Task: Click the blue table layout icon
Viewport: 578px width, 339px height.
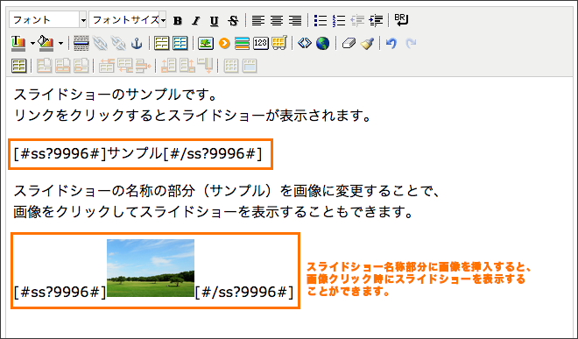Action: (x=180, y=44)
